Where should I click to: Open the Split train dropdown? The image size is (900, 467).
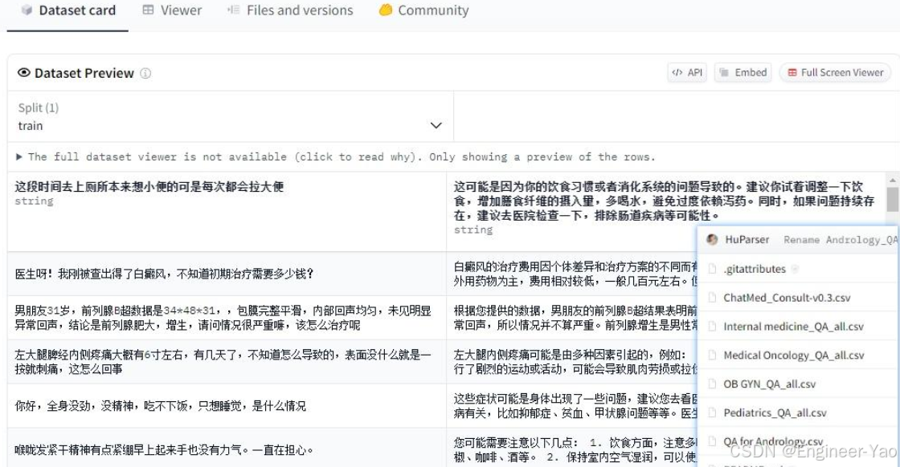coord(230,117)
